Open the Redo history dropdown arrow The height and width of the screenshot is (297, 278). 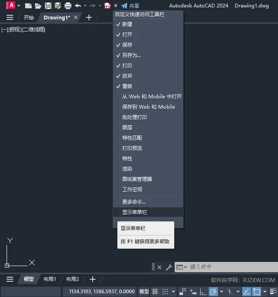(100, 6)
